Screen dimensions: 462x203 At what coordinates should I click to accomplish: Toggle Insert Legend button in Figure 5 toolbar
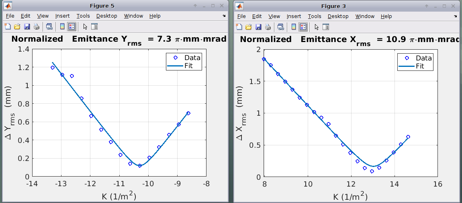point(72,27)
